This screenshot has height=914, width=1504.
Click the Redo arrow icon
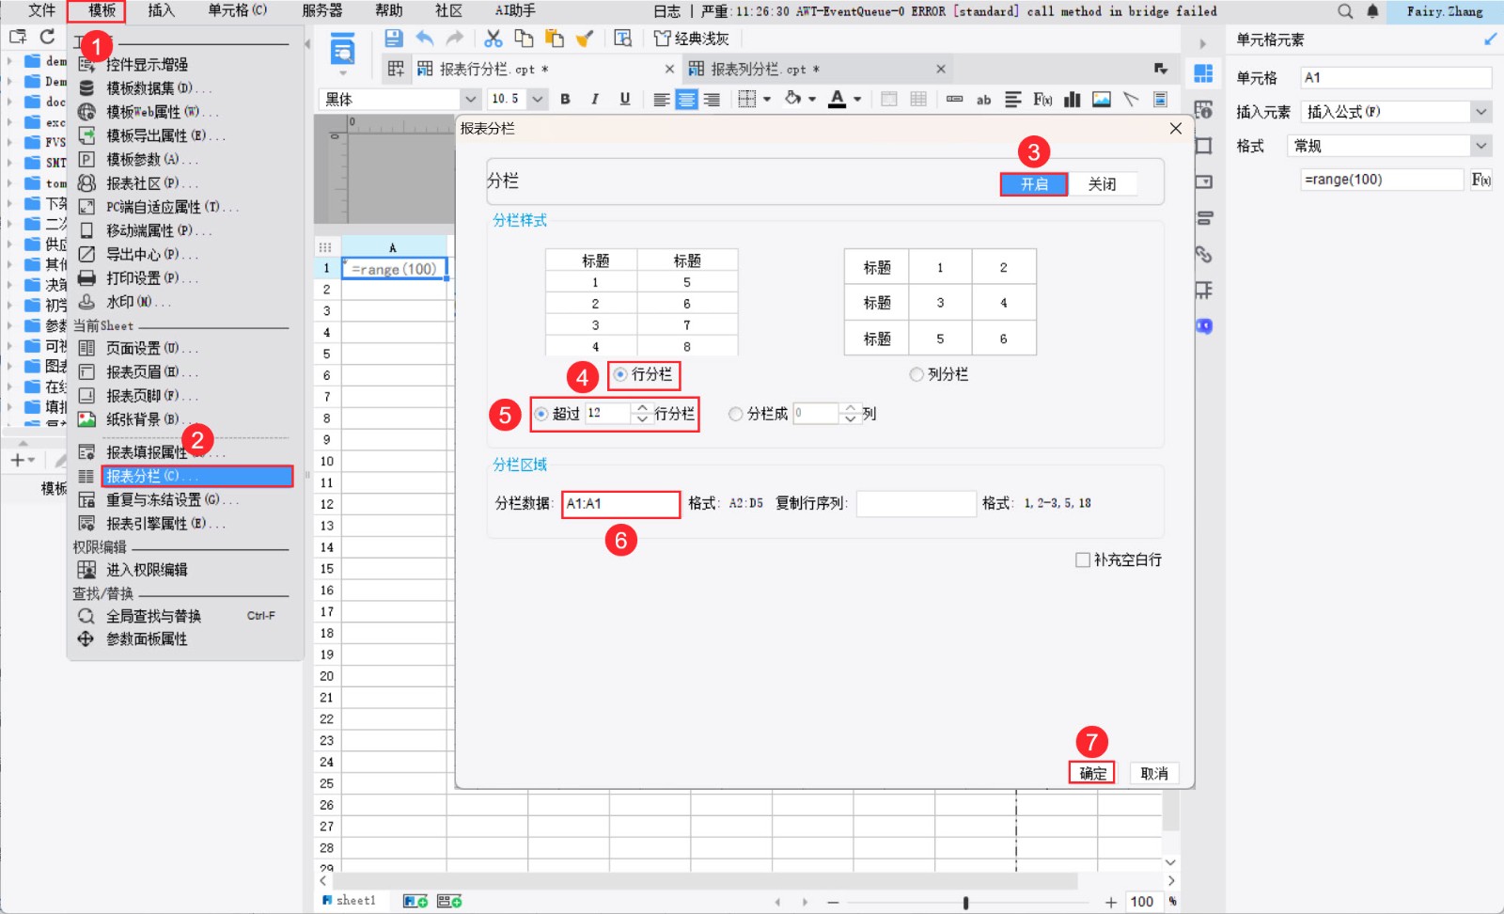[455, 39]
